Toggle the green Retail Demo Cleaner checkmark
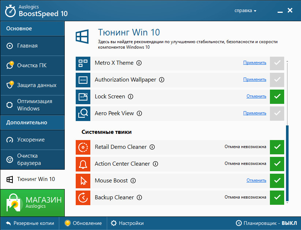Viewport: 301px width, 230px height. pos(277,147)
